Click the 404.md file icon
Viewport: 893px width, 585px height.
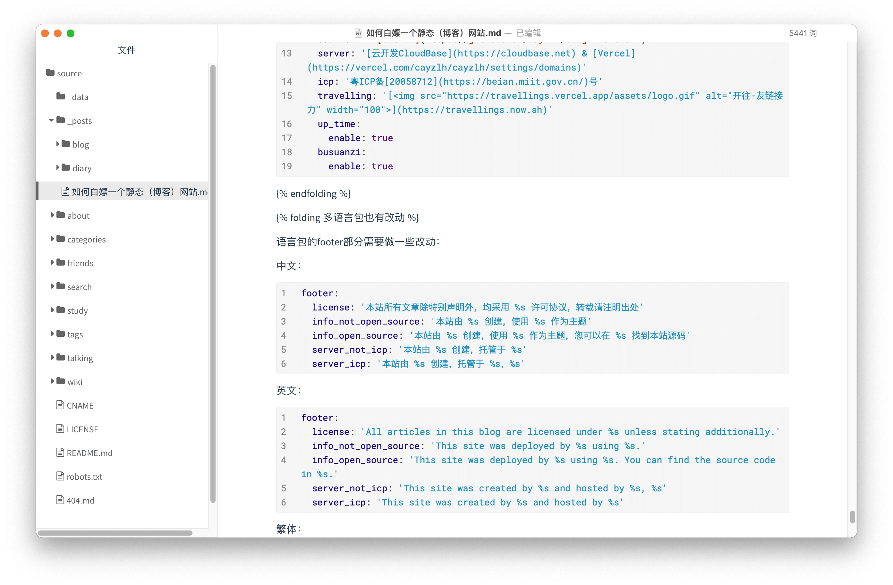pyautogui.click(x=60, y=500)
